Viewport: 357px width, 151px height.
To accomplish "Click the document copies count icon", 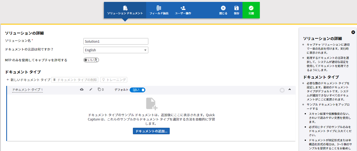I will click(99, 89).
